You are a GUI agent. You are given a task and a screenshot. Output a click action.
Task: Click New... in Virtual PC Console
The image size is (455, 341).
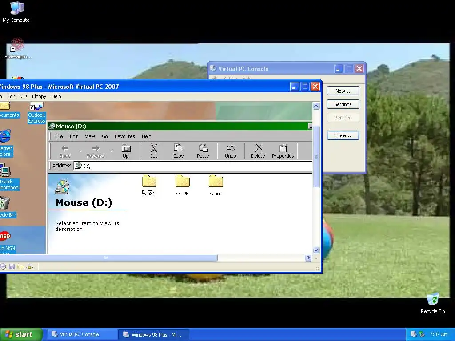point(343,91)
